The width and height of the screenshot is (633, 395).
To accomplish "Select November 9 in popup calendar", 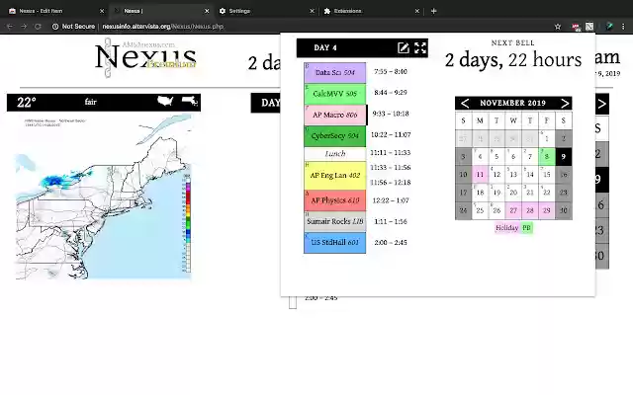I will point(564,156).
